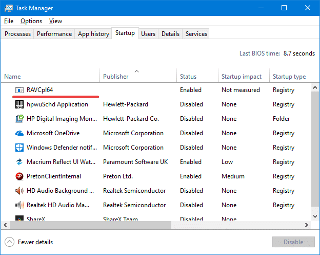Maximize the Task Manager window
Screen dimensions: 320x255
coord(284,8)
